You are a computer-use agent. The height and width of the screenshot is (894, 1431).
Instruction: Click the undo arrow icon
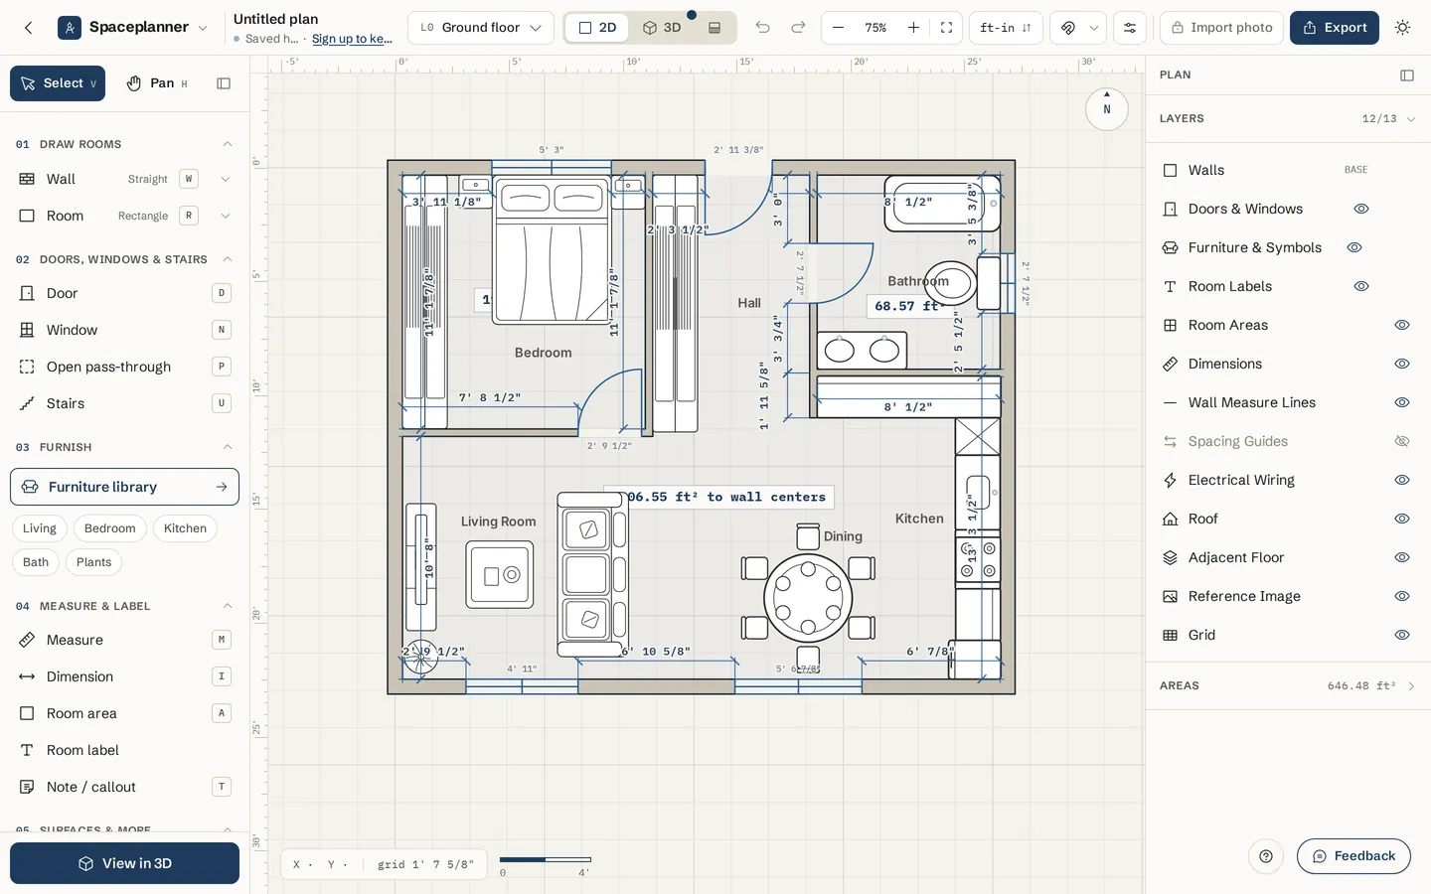(762, 28)
